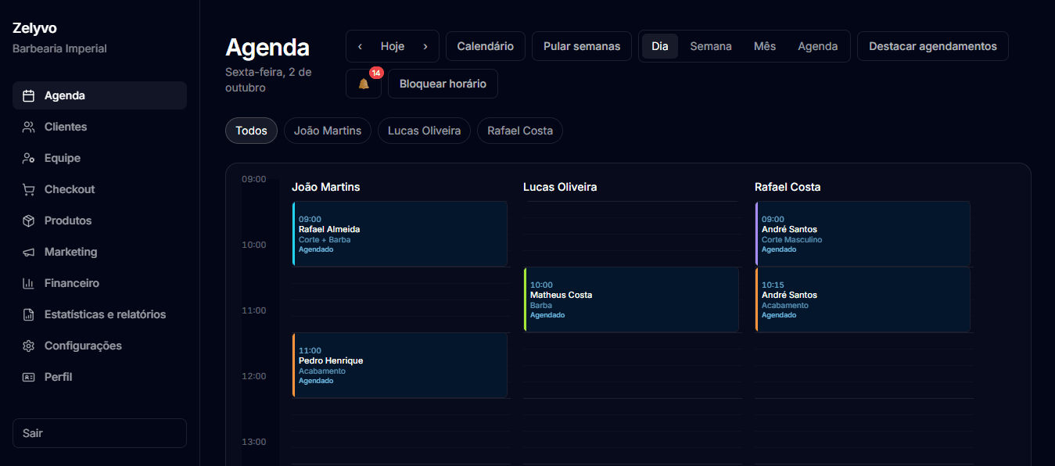Click the Checkout shopping cart icon
The width and height of the screenshot is (1055, 466).
coord(28,189)
